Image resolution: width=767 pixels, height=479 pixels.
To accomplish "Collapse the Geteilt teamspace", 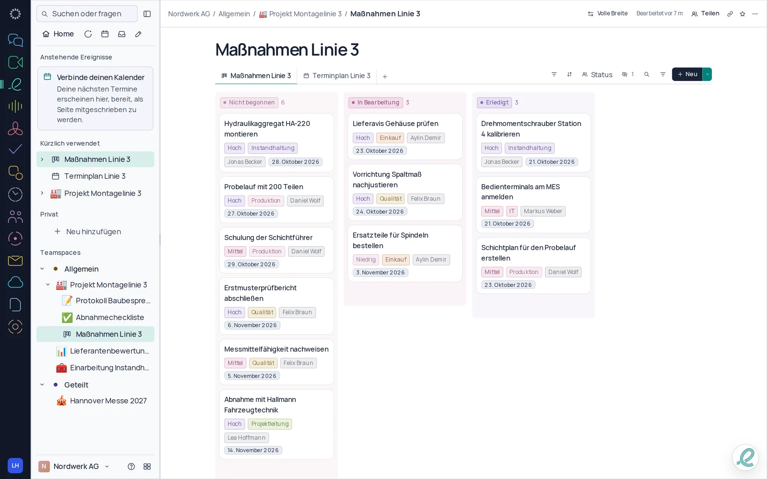I will pos(42,384).
